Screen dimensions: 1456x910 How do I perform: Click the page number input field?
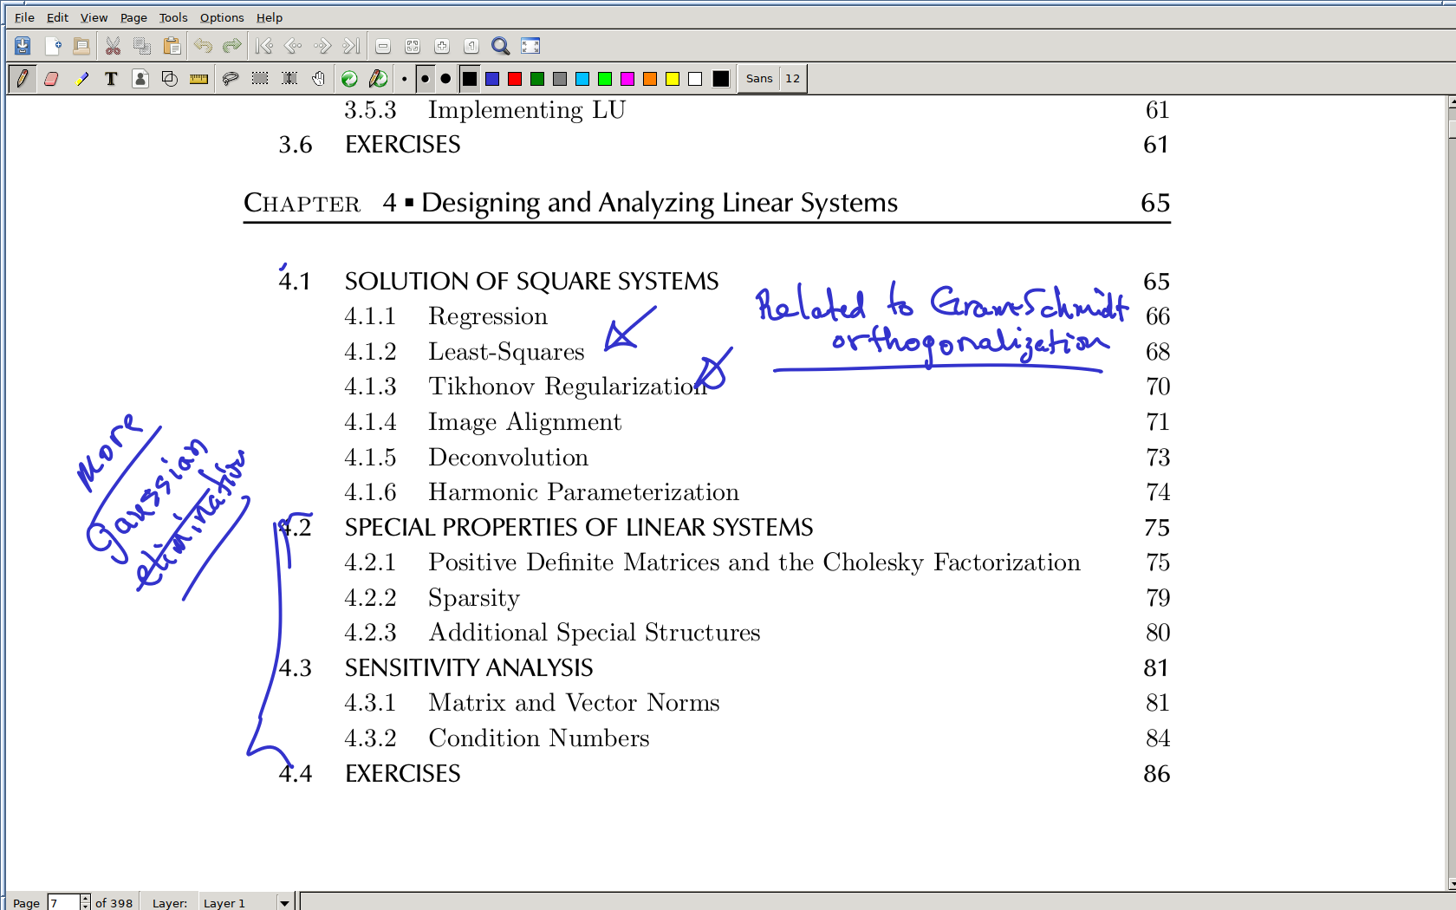pos(62,902)
